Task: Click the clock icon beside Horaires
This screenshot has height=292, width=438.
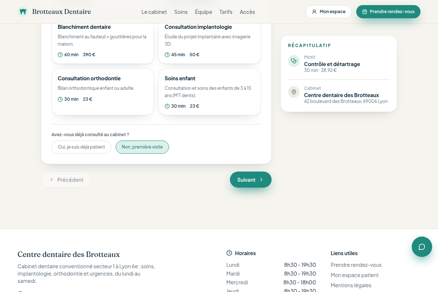Action: click(229, 253)
